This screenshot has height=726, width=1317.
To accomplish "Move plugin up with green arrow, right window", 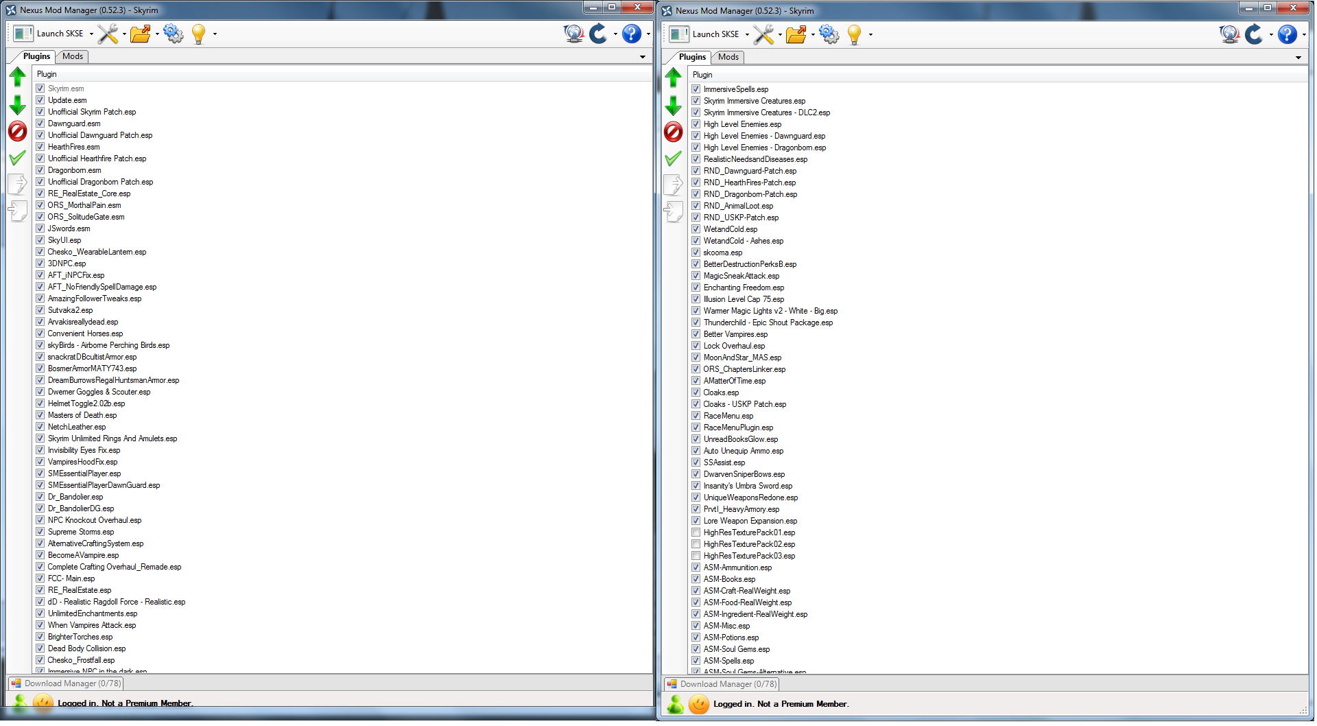I will (x=674, y=78).
